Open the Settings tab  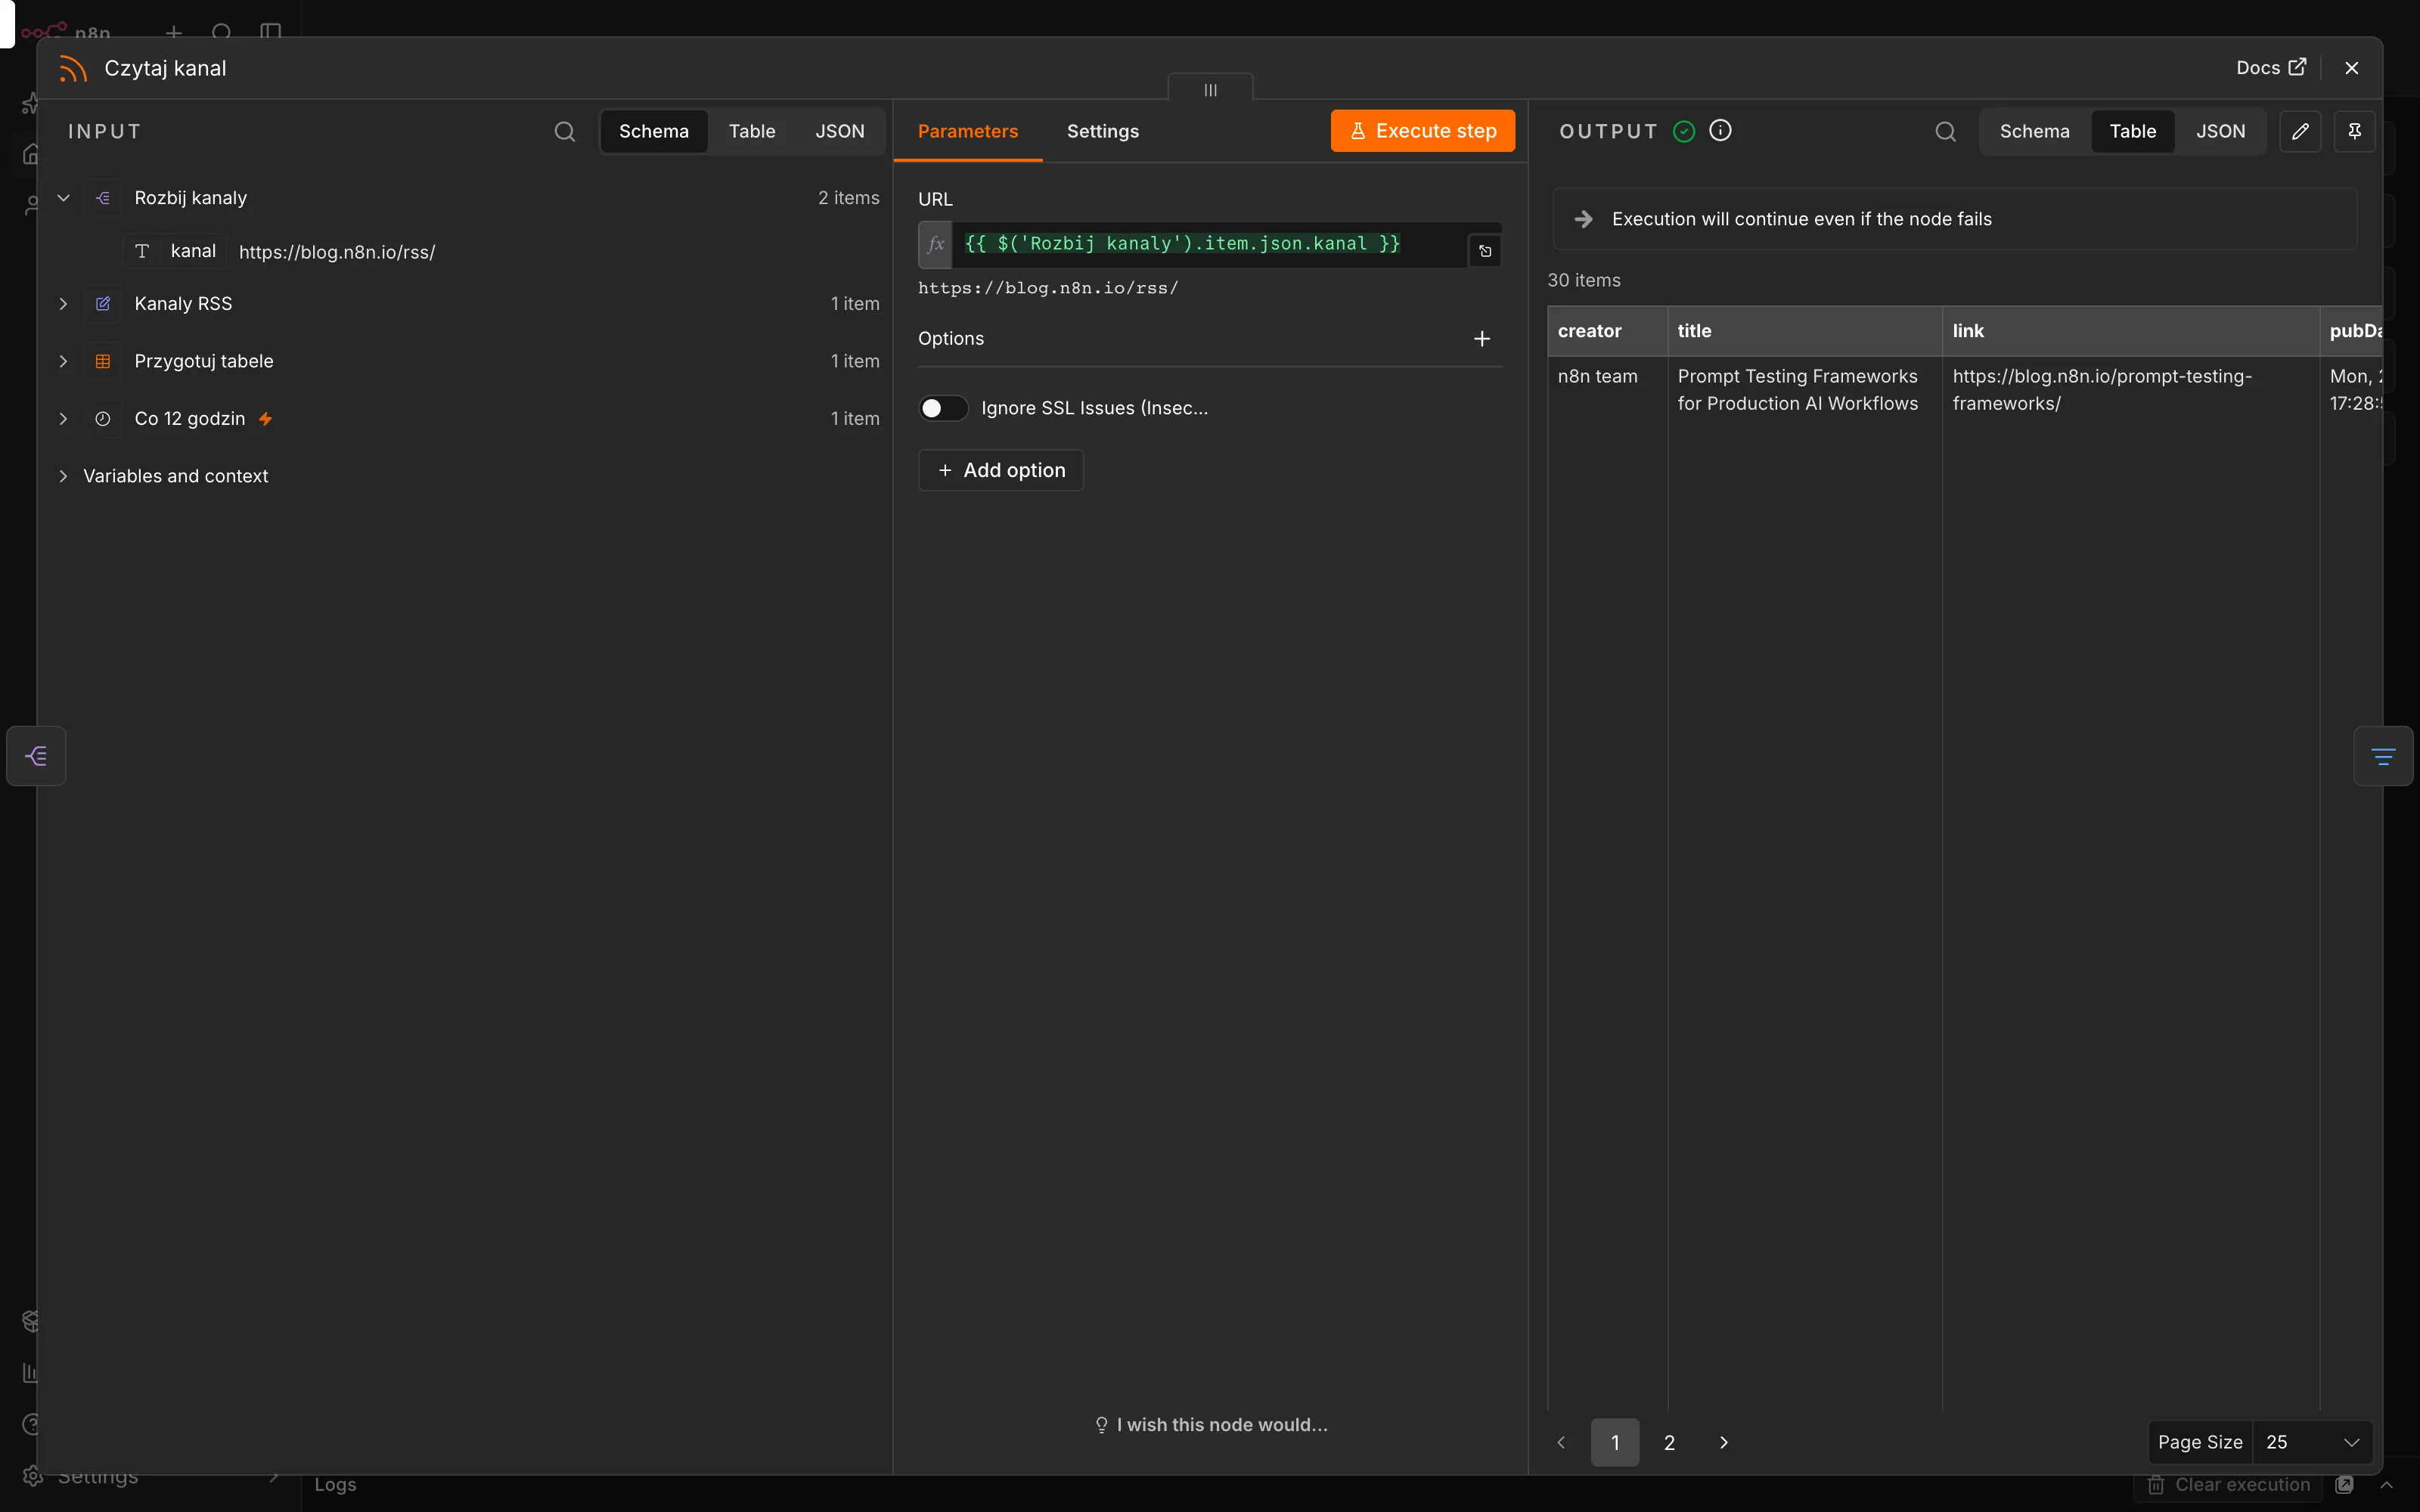coord(1102,131)
